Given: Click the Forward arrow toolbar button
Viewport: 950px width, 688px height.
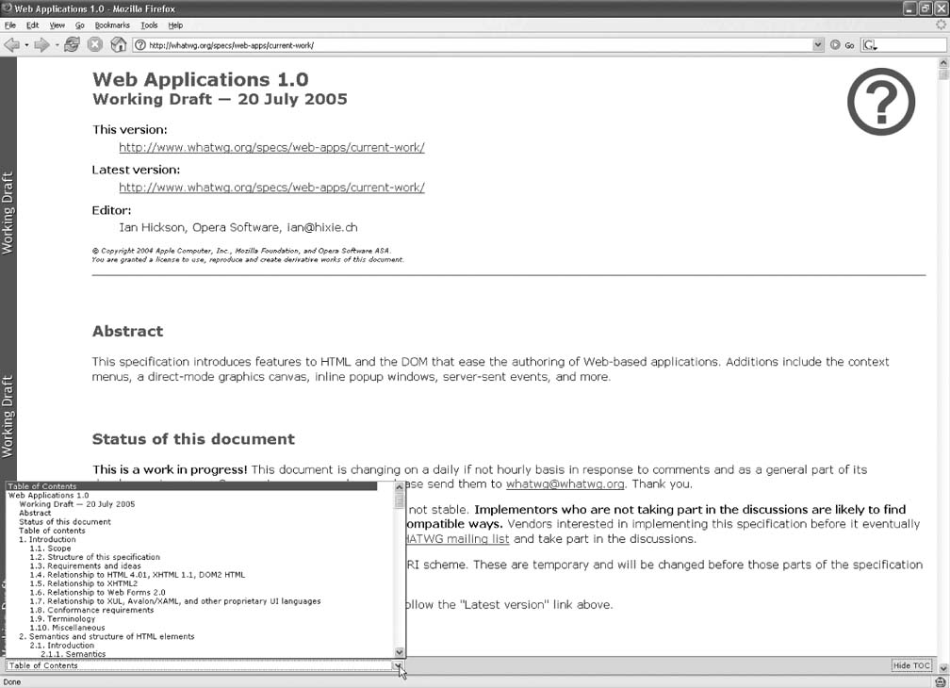Looking at the screenshot, I should click(41, 45).
